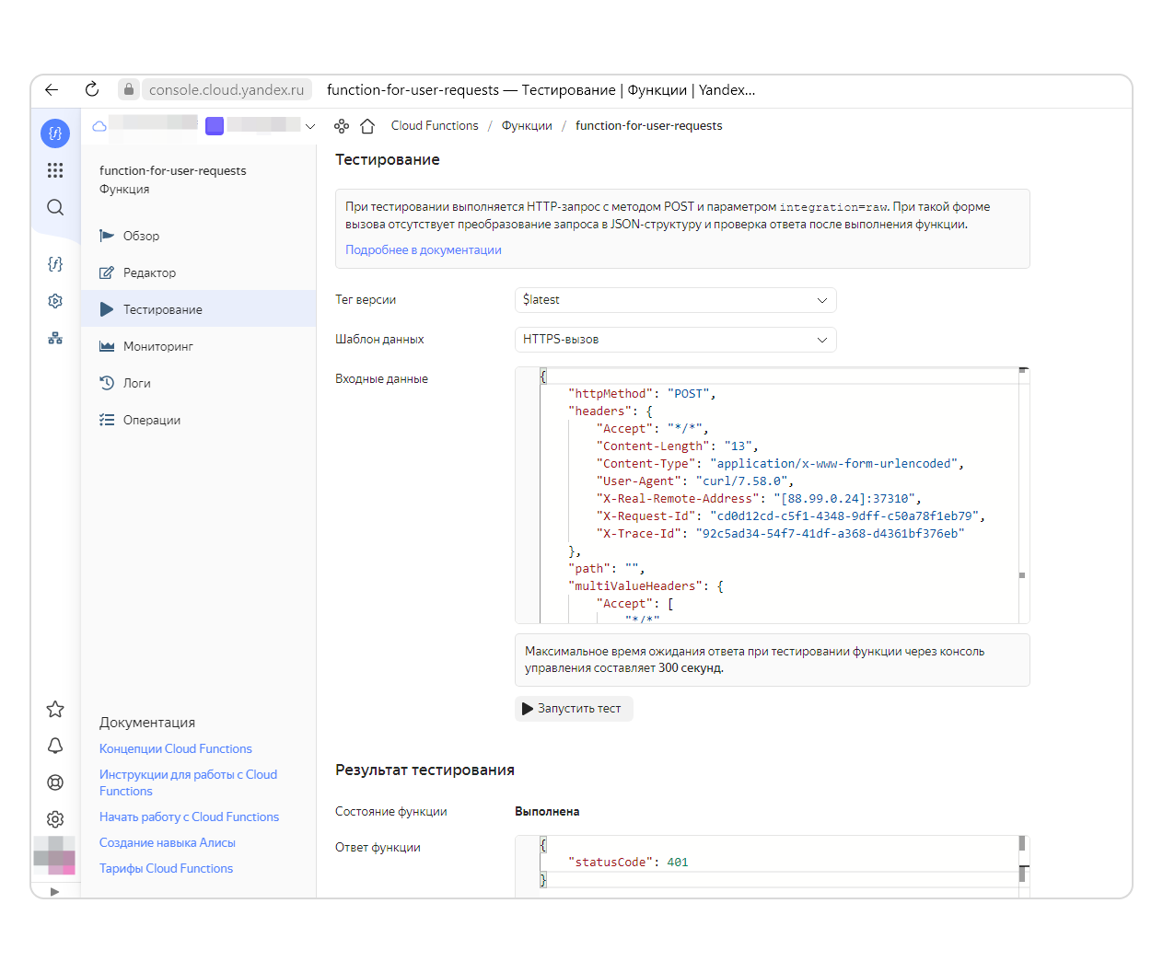This screenshot has width=1163, height=973.
Task: Click the cloud icon in top bar
Action: (x=99, y=126)
